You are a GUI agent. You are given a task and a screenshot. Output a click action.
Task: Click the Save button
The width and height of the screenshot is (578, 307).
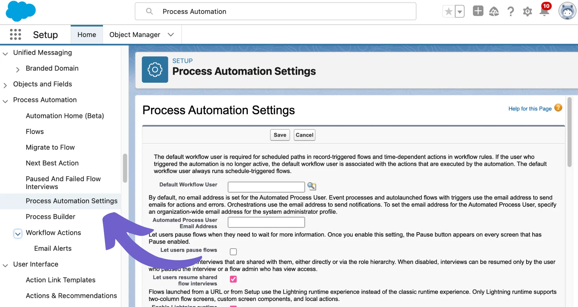pos(280,135)
